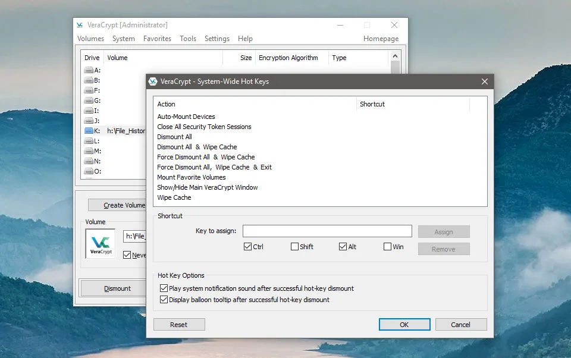Click the drive list scrollbar up arrow
571x358 pixels.
pos(395,56)
